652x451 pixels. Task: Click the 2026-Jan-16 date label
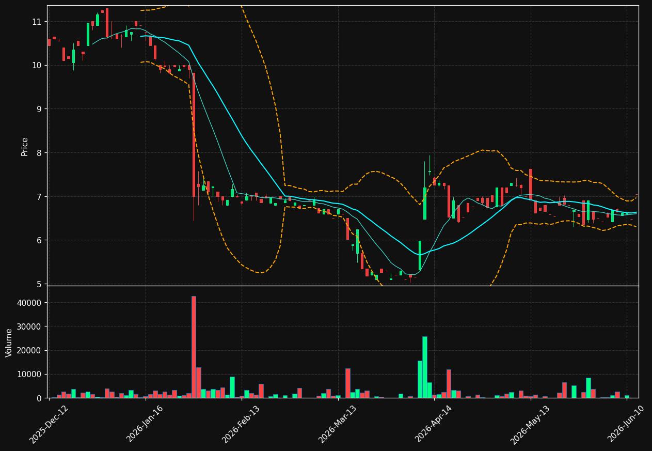tap(146, 424)
